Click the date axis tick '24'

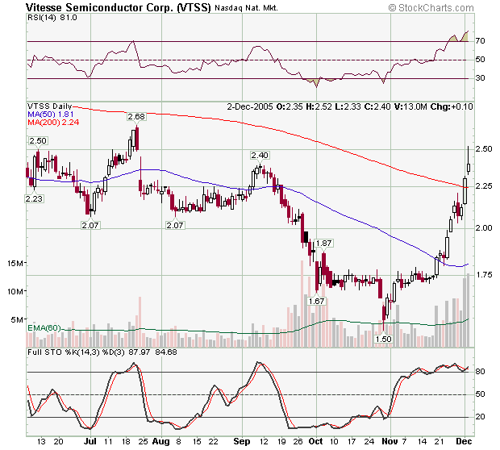pyautogui.click(x=369, y=442)
